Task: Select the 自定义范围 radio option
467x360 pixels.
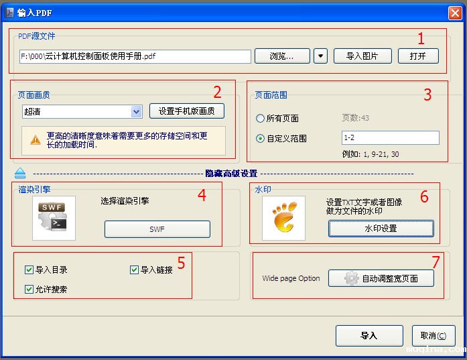Action: (261, 139)
